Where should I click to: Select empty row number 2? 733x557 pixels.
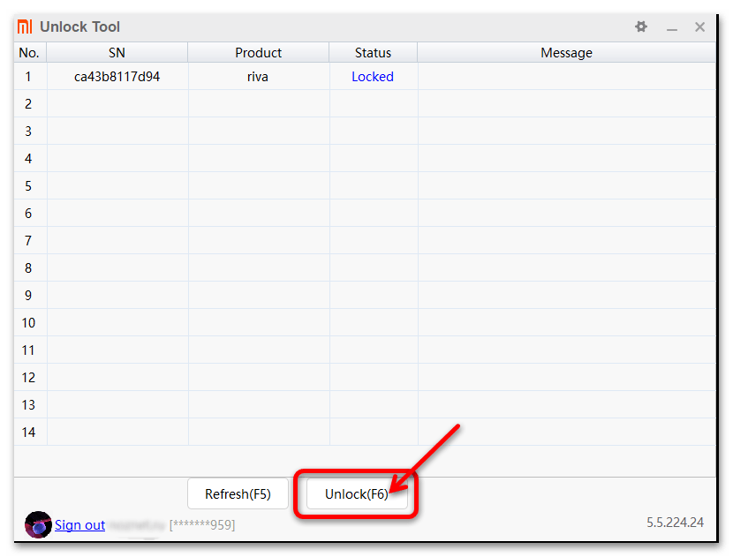(x=29, y=104)
